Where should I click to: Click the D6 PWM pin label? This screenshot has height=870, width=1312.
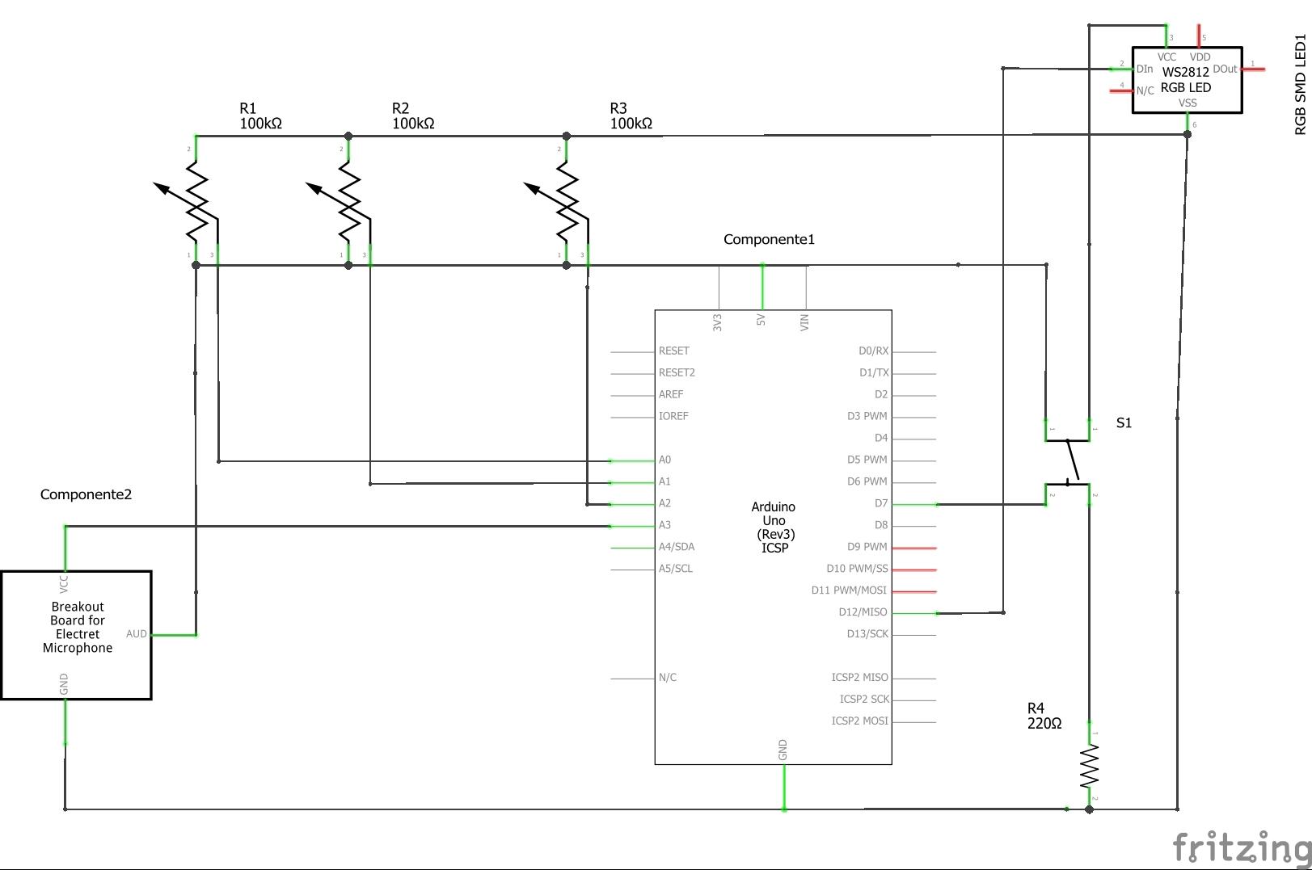[867, 481]
